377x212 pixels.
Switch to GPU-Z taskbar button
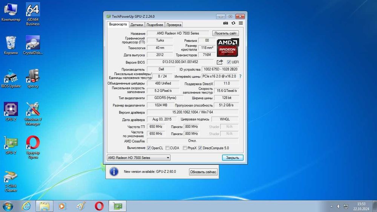point(118,206)
